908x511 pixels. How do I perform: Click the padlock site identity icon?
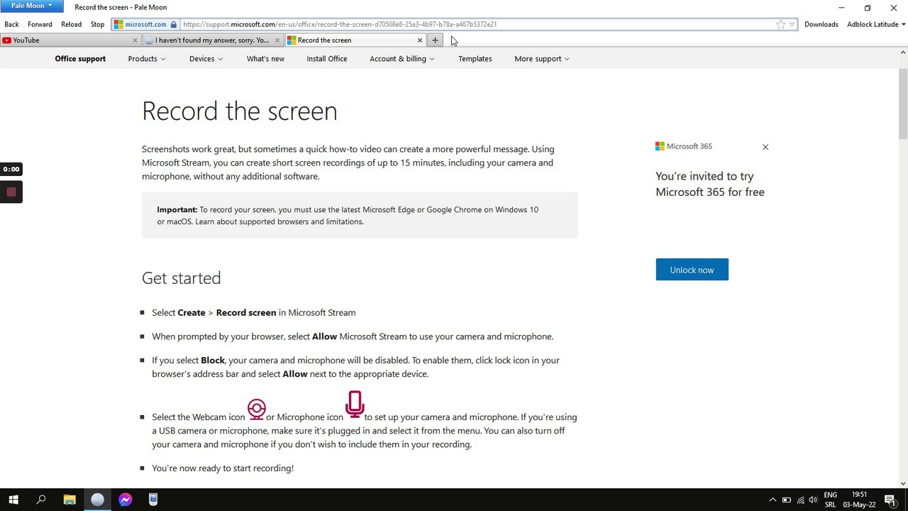point(173,24)
